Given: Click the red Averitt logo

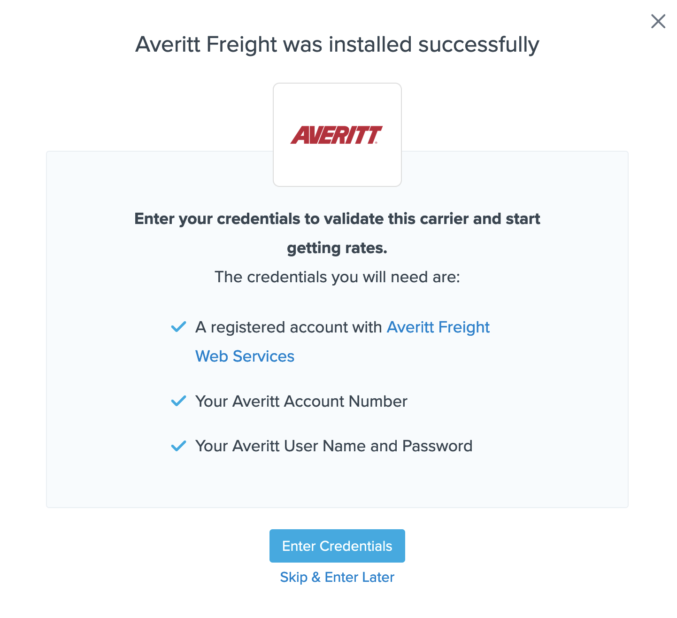Looking at the screenshot, I should (337, 135).
